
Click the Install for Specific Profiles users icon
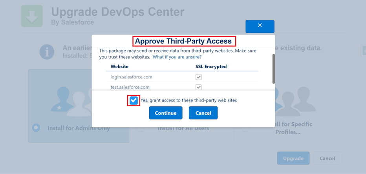click(296, 102)
